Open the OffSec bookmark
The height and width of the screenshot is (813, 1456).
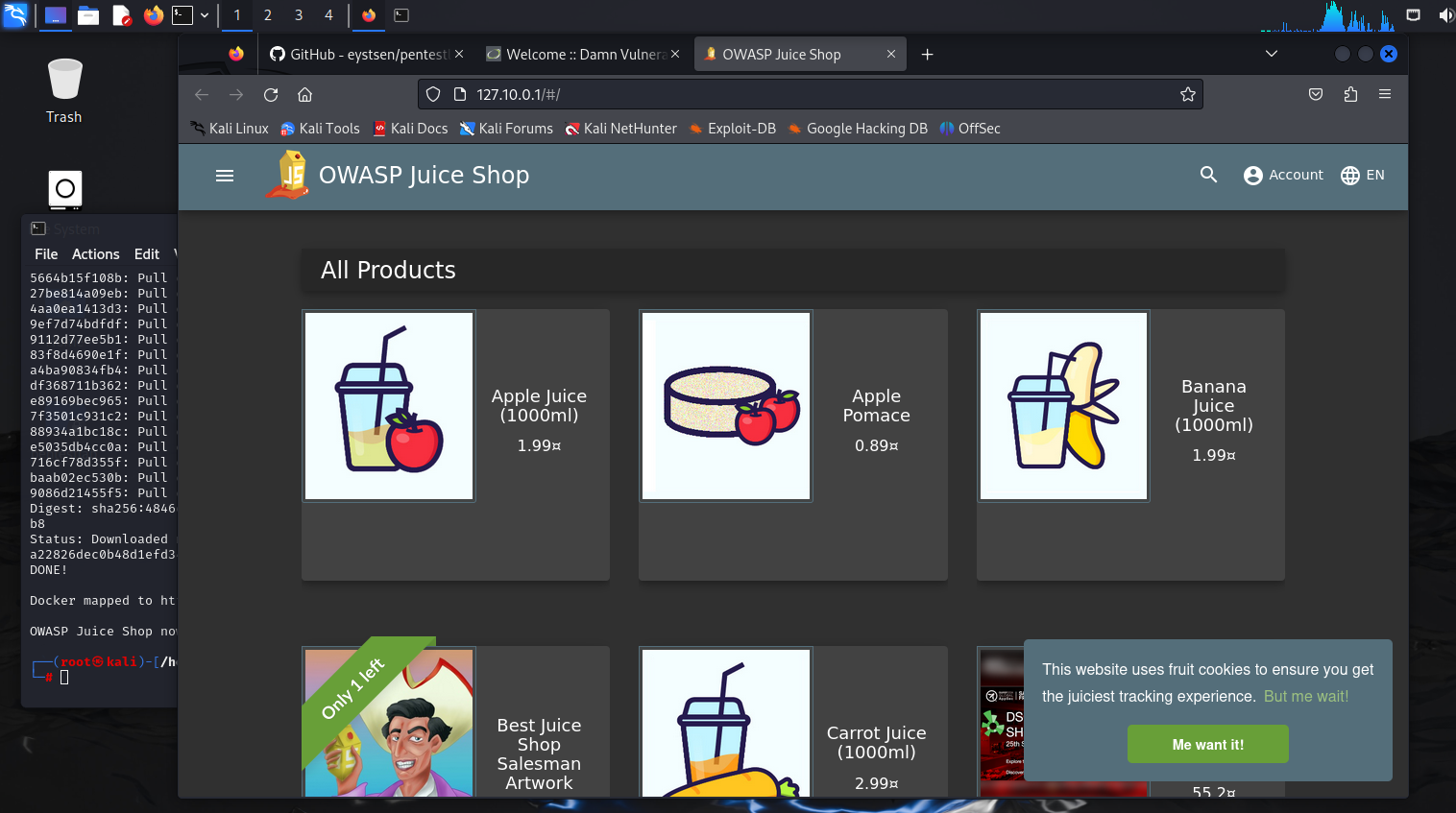(x=970, y=129)
